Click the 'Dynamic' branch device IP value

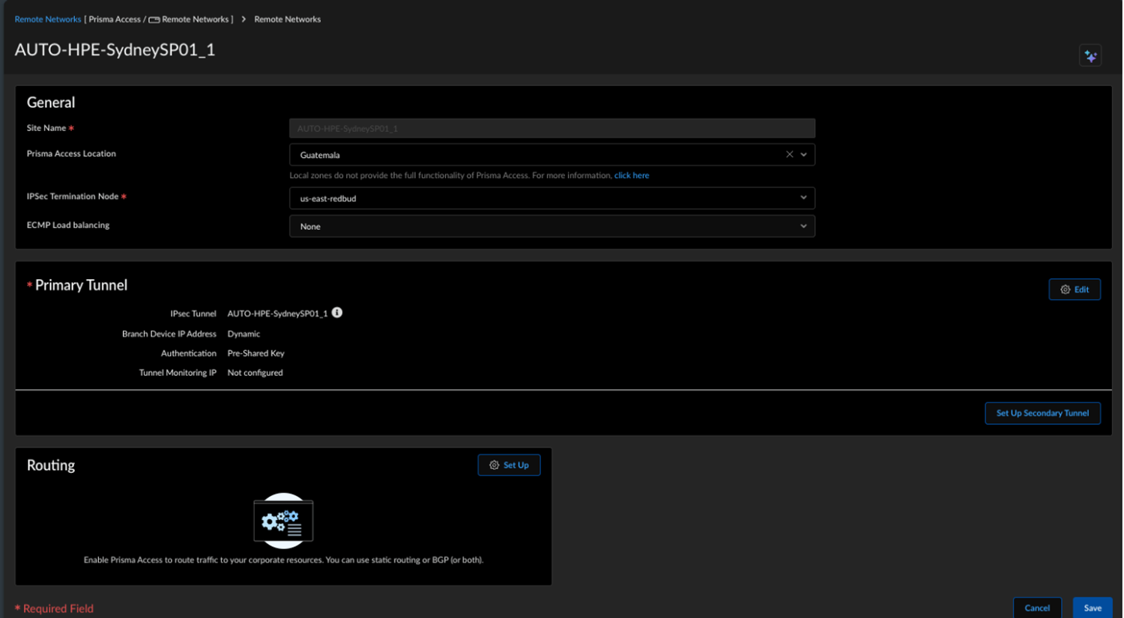[x=244, y=334]
